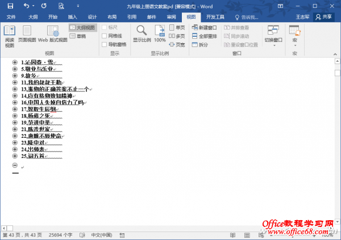Screen dimensions: 341x240
Task: Select the minus bullet of empty paragraph
Action: 15,166
